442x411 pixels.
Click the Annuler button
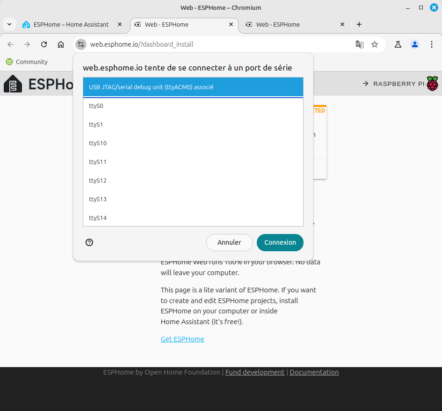(x=230, y=243)
